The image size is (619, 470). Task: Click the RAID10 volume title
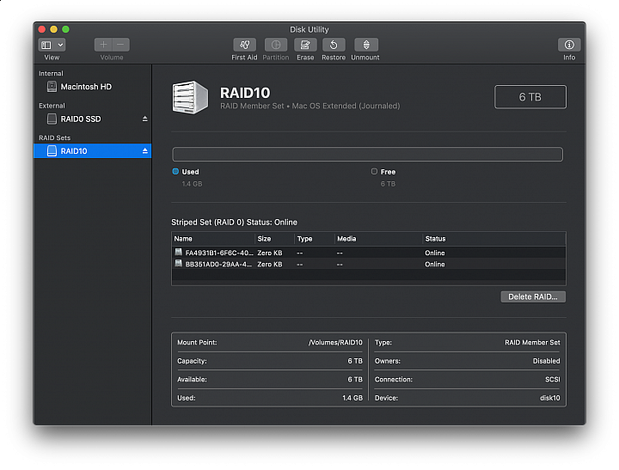click(245, 93)
